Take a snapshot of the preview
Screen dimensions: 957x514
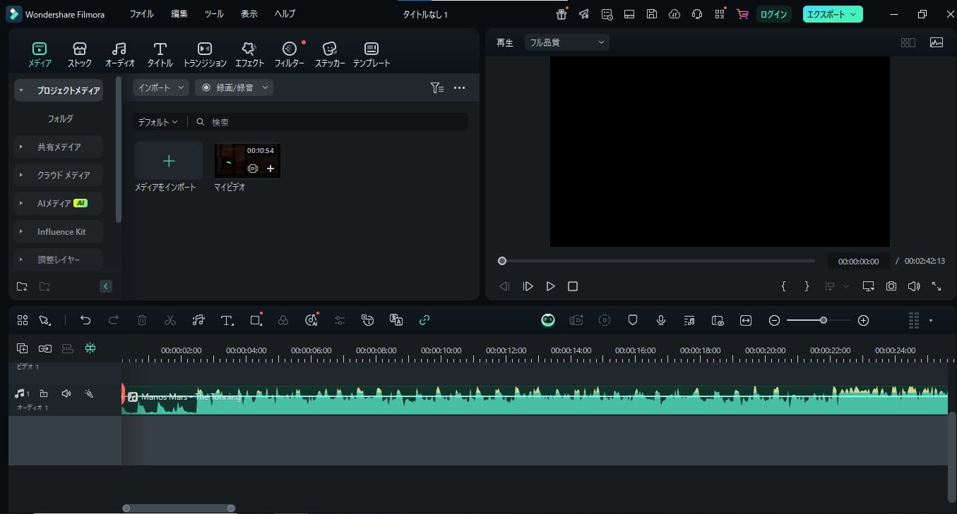[x=891, y=286]
